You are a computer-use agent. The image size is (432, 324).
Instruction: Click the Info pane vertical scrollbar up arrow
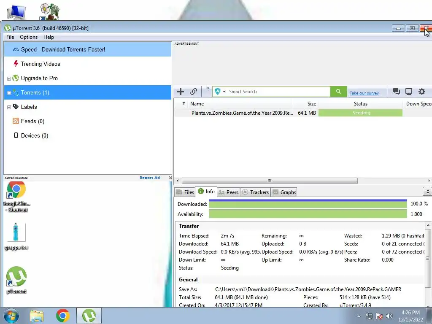428,225
